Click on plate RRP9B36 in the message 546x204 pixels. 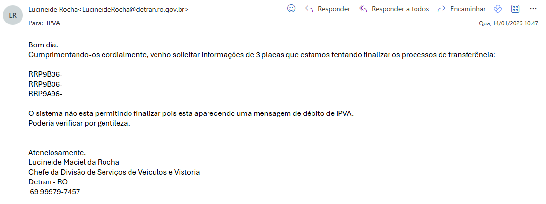pos(45,74)
